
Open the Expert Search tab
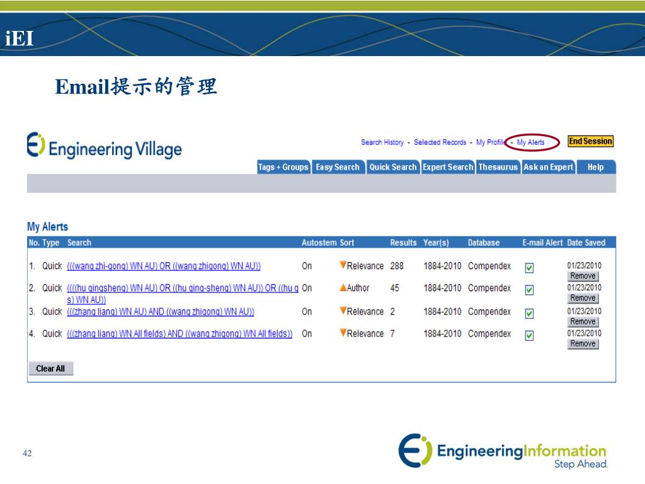448,167
